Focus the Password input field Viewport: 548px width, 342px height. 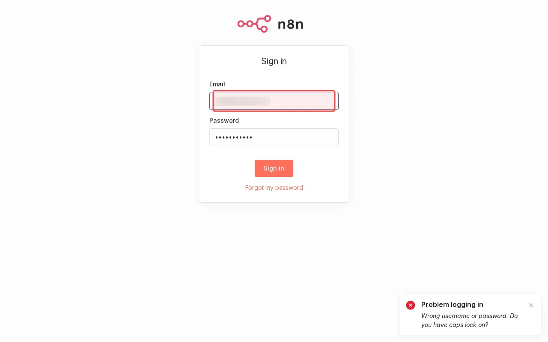tap(274, 137)
